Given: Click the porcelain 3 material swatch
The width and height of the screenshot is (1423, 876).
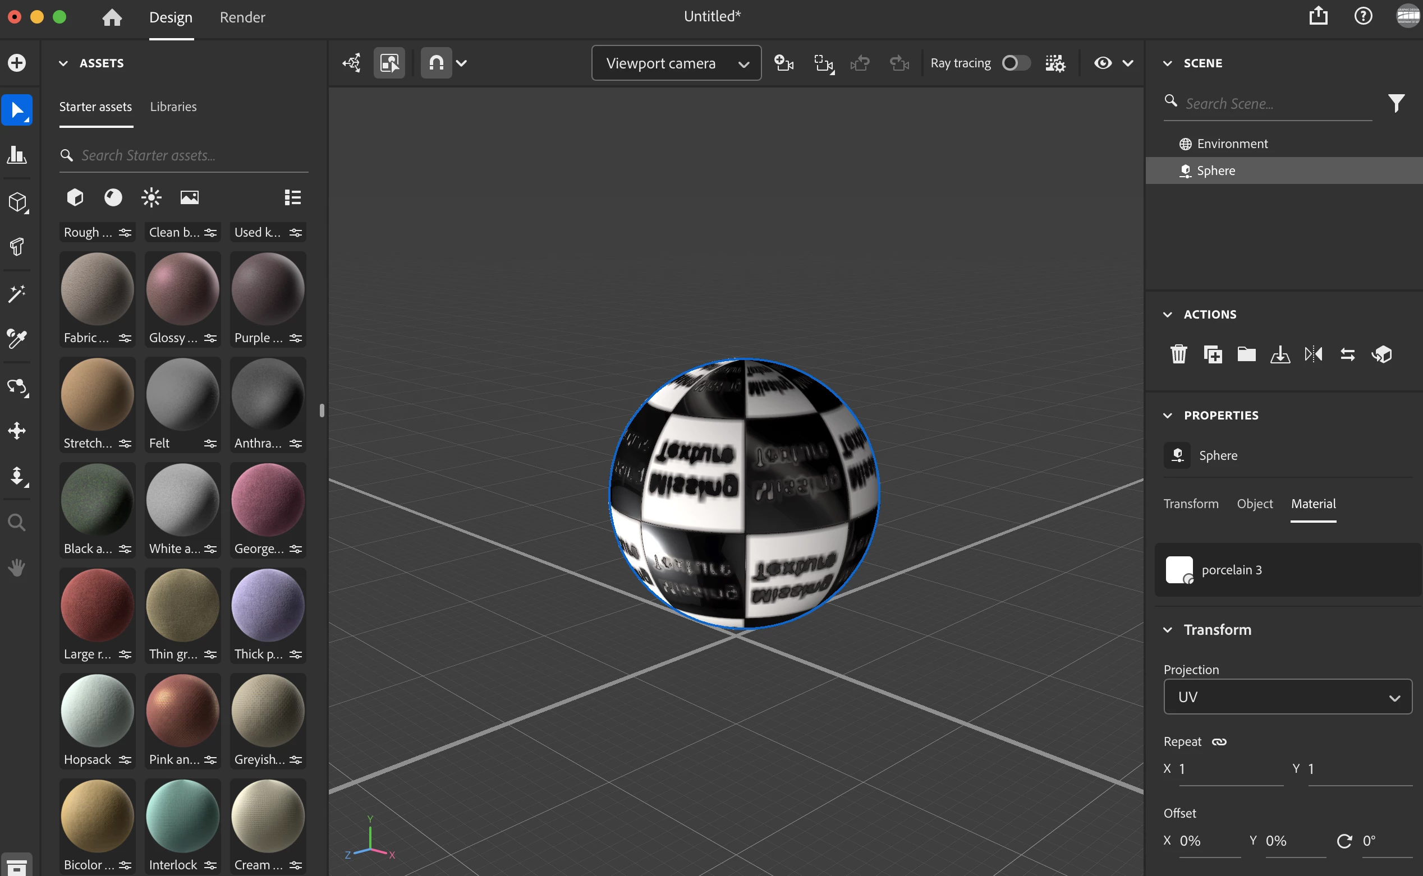Looking at the screenshot, I should [x=1179, y=570].
